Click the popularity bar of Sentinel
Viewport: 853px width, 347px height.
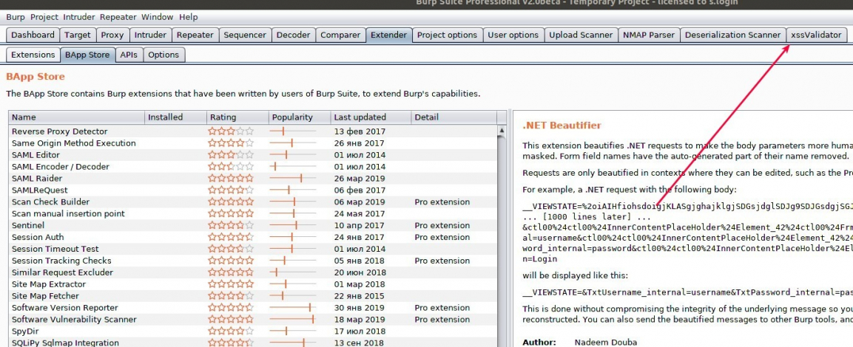(x=293, y=225)
